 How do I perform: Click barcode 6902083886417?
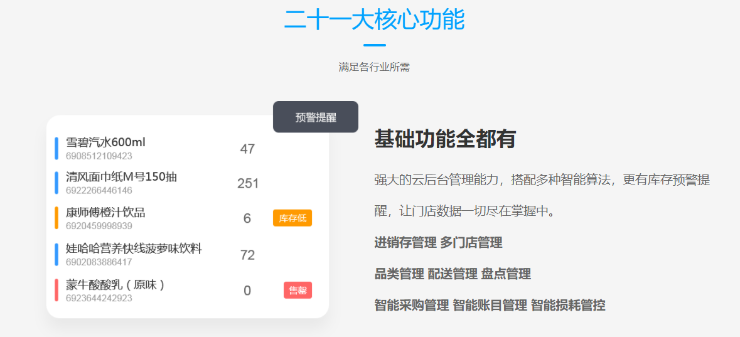[99, 262]
